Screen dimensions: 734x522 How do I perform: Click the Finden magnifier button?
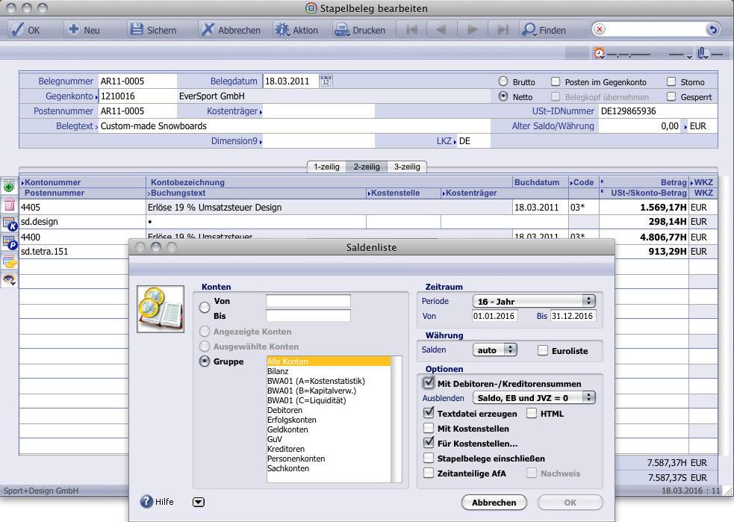click(544, 30)
